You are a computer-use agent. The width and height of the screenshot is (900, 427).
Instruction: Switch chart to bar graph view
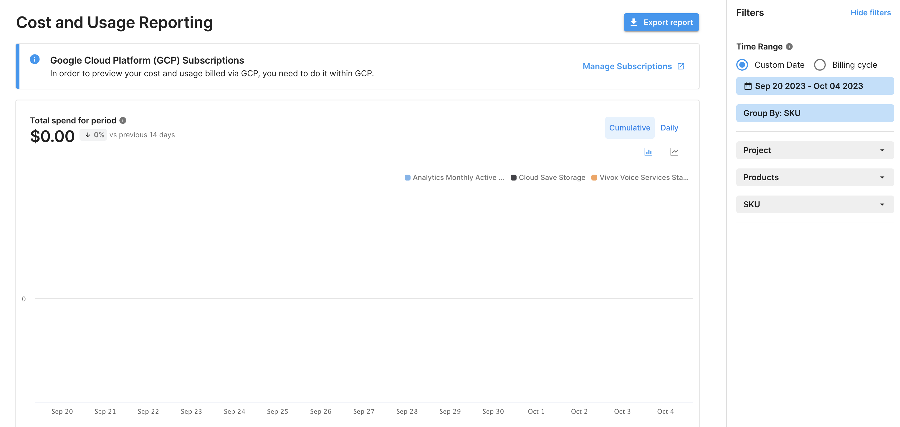click(648, 152)
